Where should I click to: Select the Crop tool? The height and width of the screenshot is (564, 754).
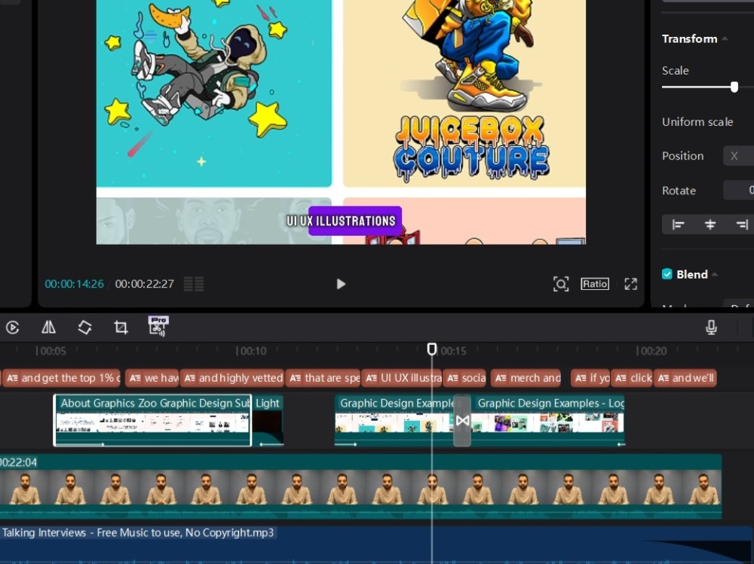click(x=121, y=328)
